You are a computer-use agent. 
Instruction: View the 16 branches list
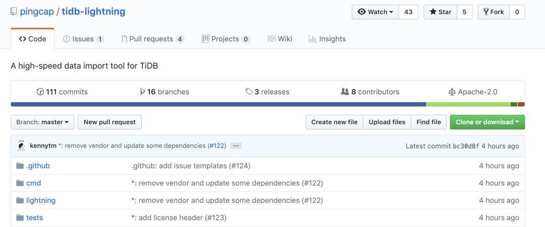coord(165,92)
